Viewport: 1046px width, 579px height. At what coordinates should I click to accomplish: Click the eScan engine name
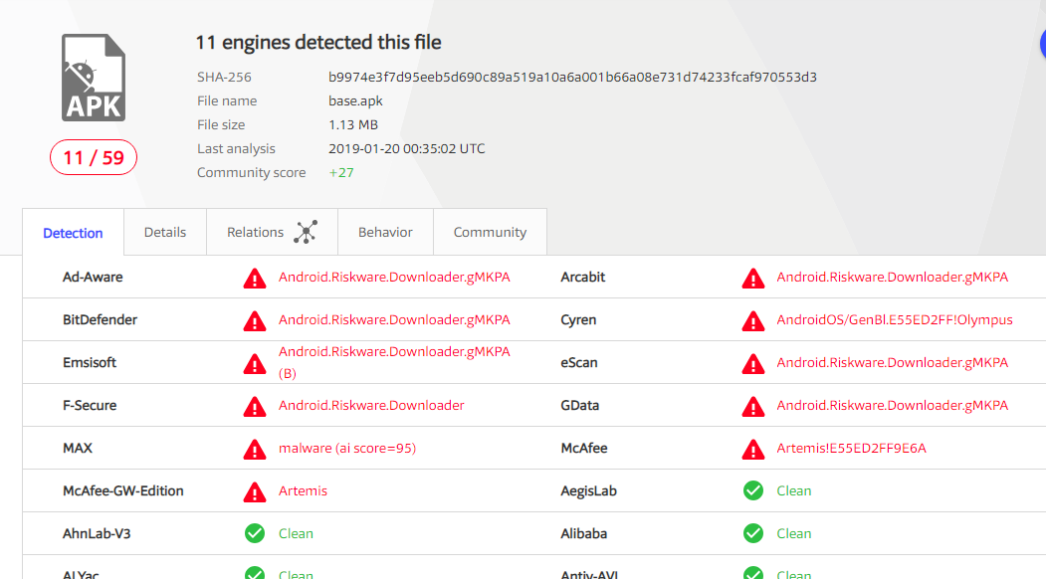[x=579, y=362]
